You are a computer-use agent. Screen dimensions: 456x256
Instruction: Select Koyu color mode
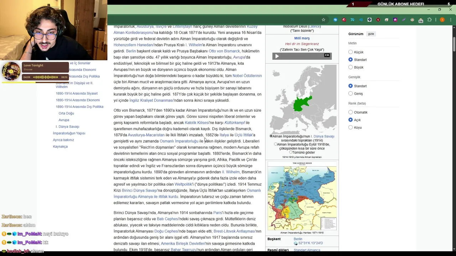pyautogui.click(x=351, y=127)
